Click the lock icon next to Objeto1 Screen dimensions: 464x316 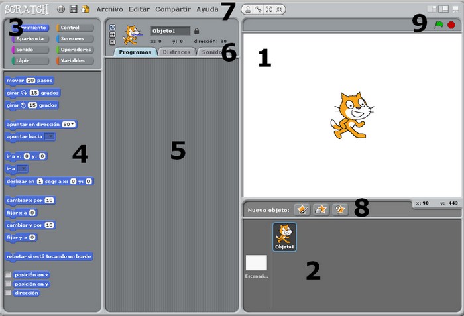tap(196, 31)
